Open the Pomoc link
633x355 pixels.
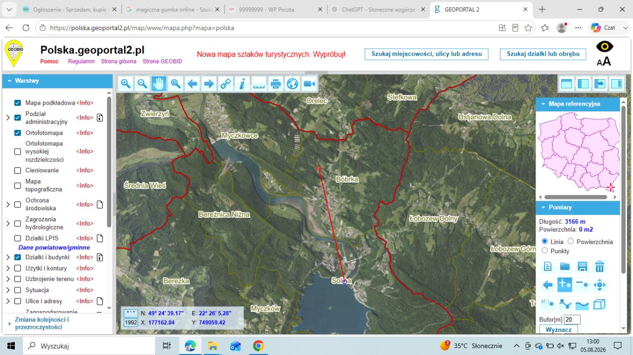[x=49, y=62]
